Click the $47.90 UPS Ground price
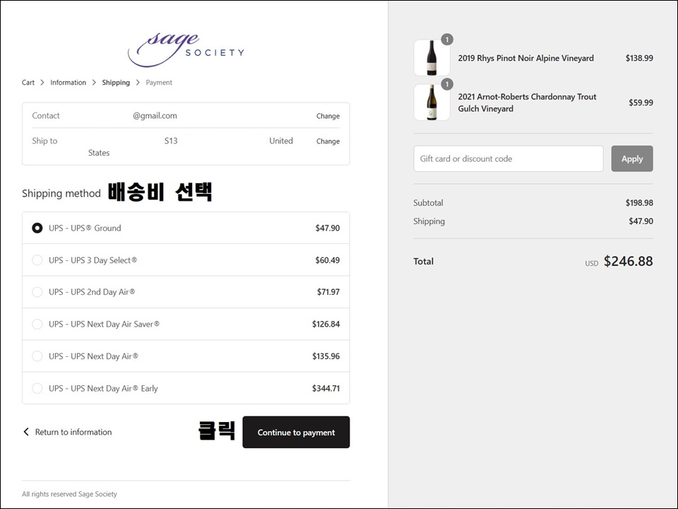 click(327, 228)
